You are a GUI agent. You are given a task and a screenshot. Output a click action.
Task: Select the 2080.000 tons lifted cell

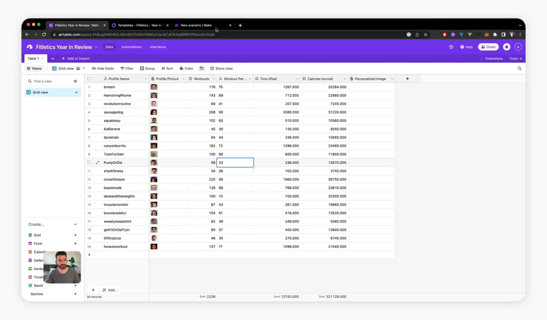point(277,112)
